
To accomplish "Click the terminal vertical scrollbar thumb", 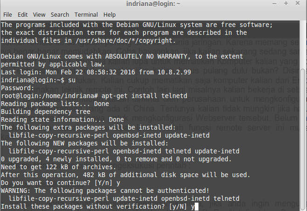I will pos(303,139).
